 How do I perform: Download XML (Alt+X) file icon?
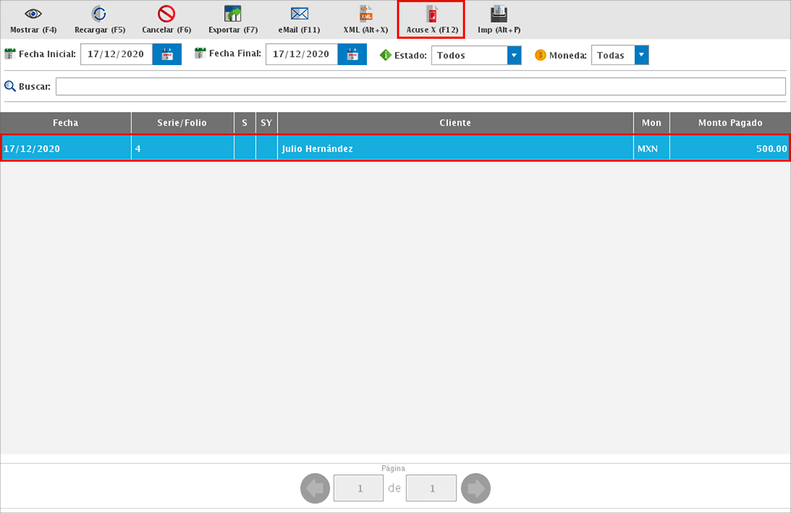click(x=365, y=15)
